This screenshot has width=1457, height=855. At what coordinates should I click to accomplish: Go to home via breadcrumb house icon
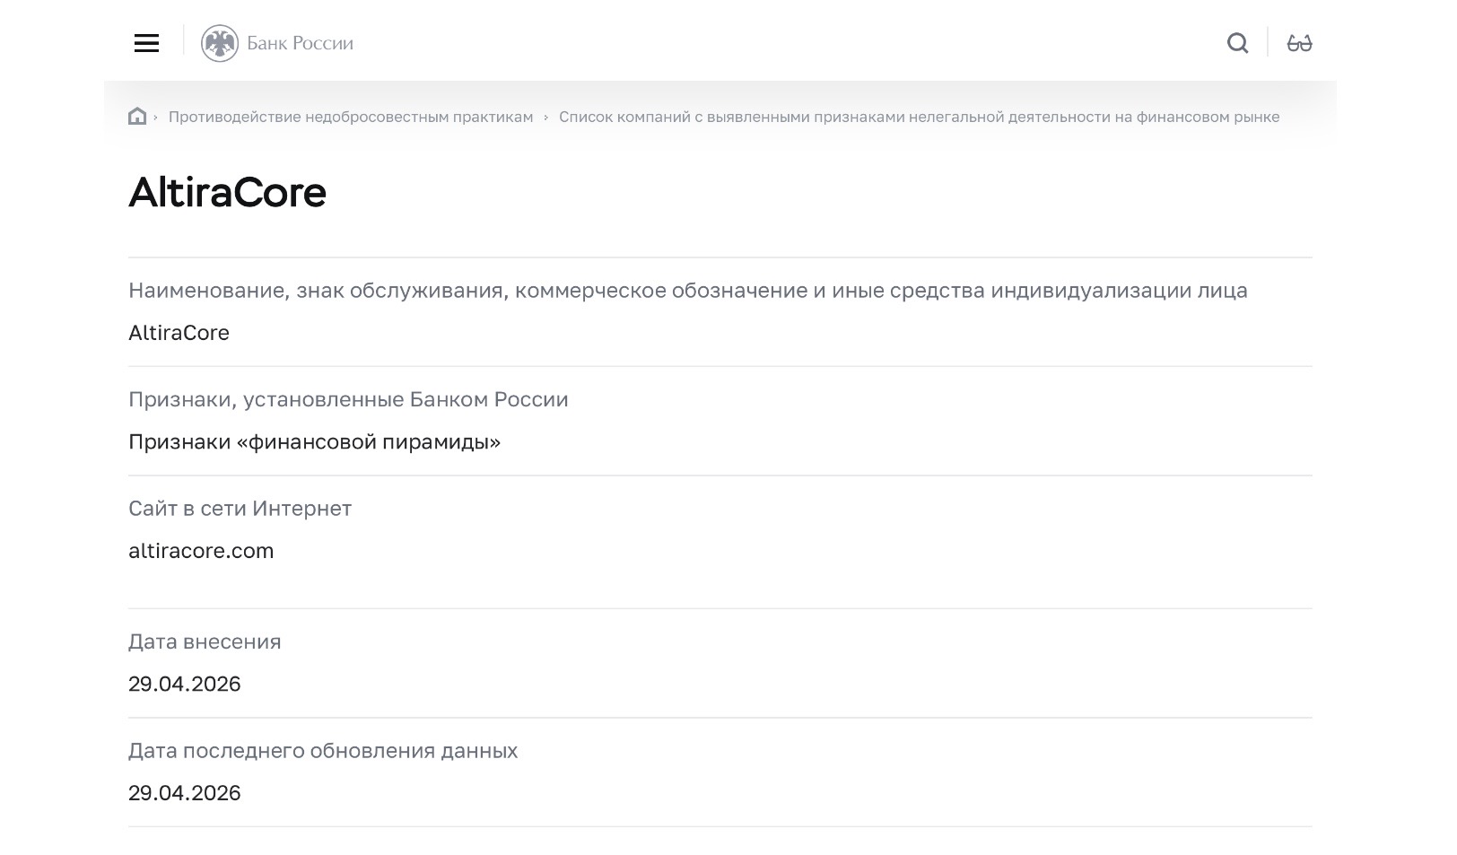pyautogui.click(x=137, y=117)
